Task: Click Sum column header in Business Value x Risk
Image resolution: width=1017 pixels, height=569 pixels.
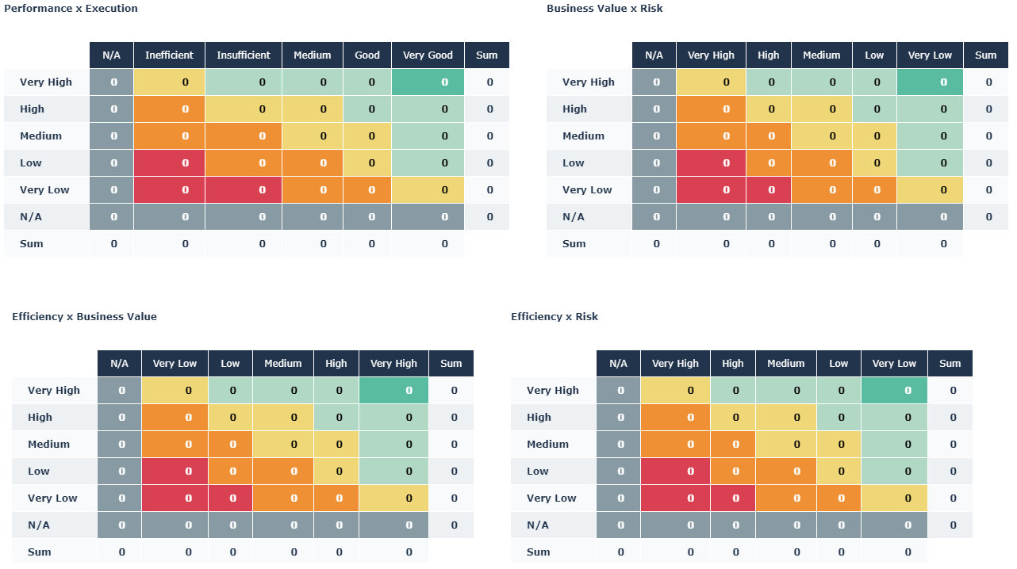Action: pyautogui.click(x=985, y=55)
